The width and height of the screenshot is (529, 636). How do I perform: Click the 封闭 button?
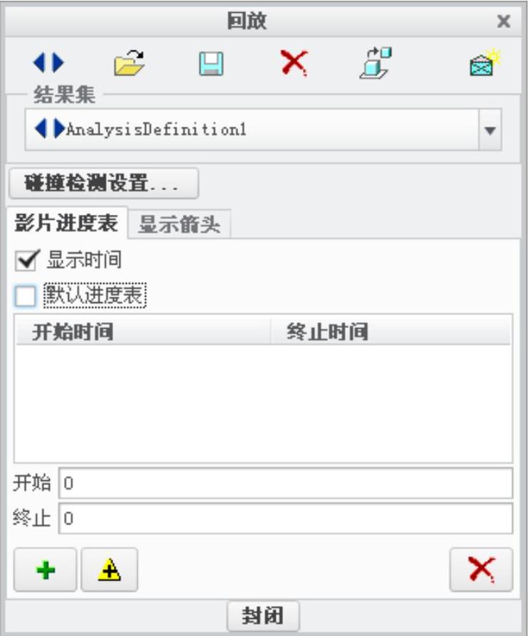[x=263, y=615]
